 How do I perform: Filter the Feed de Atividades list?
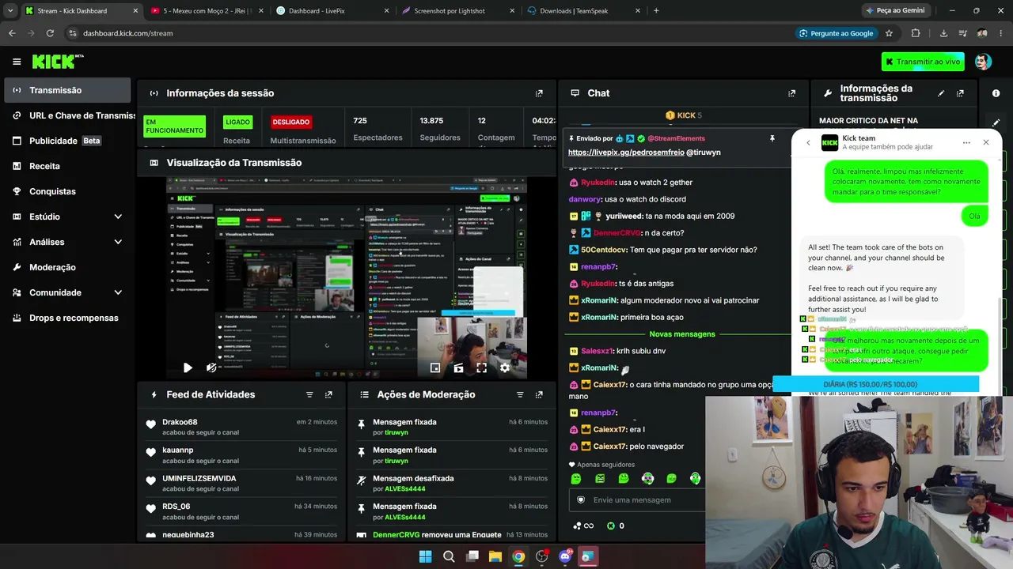(x=309, y=394)
